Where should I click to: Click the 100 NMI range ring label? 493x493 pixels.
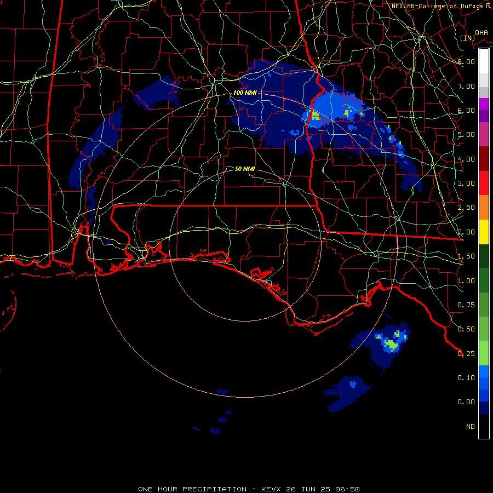point(245,93)
